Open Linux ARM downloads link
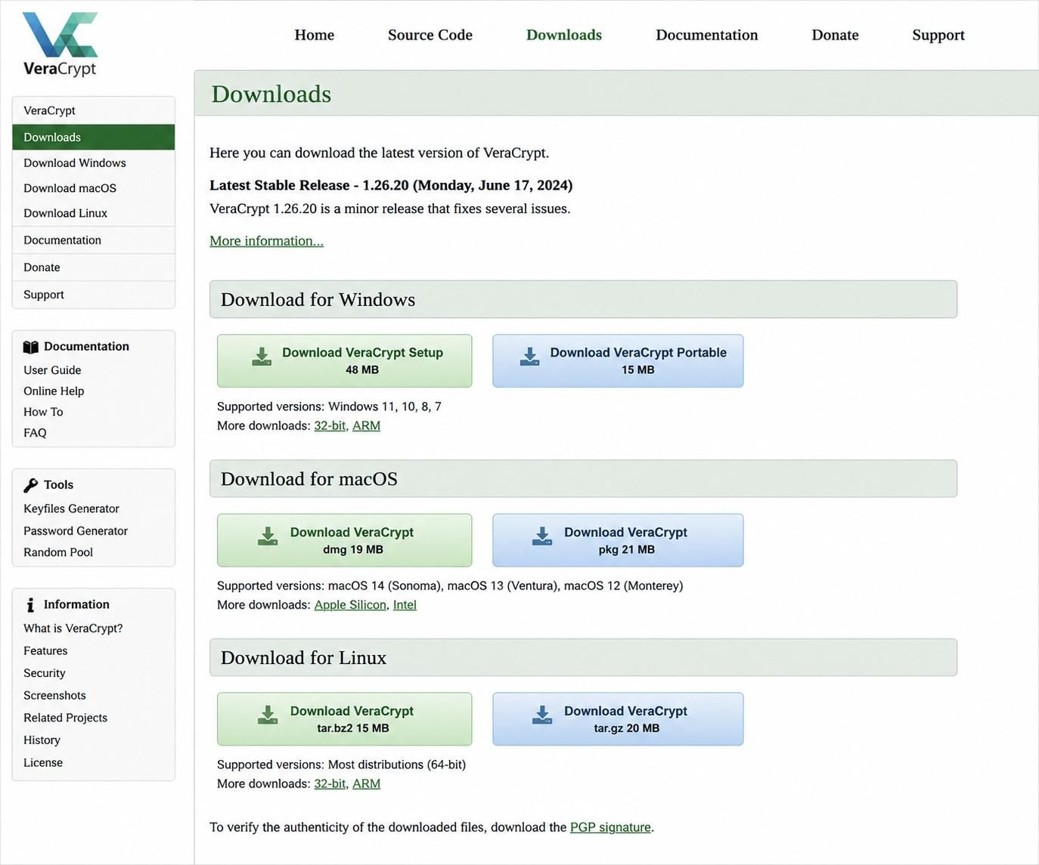 tap(367, 784)
